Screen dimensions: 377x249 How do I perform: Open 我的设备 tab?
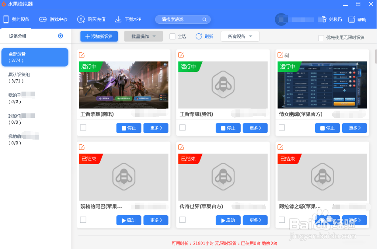(16, 19)
